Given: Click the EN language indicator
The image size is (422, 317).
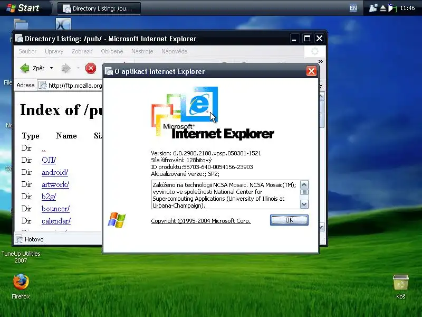Looking at the screenshot, I should tap(353, 8).
